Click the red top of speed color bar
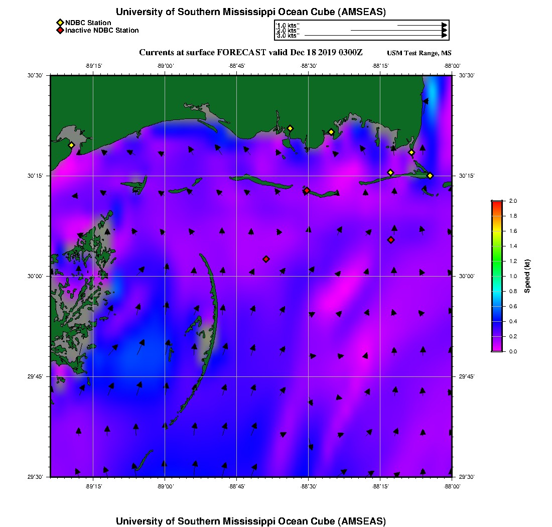This screenshot has height=527, width=552. 496,203
